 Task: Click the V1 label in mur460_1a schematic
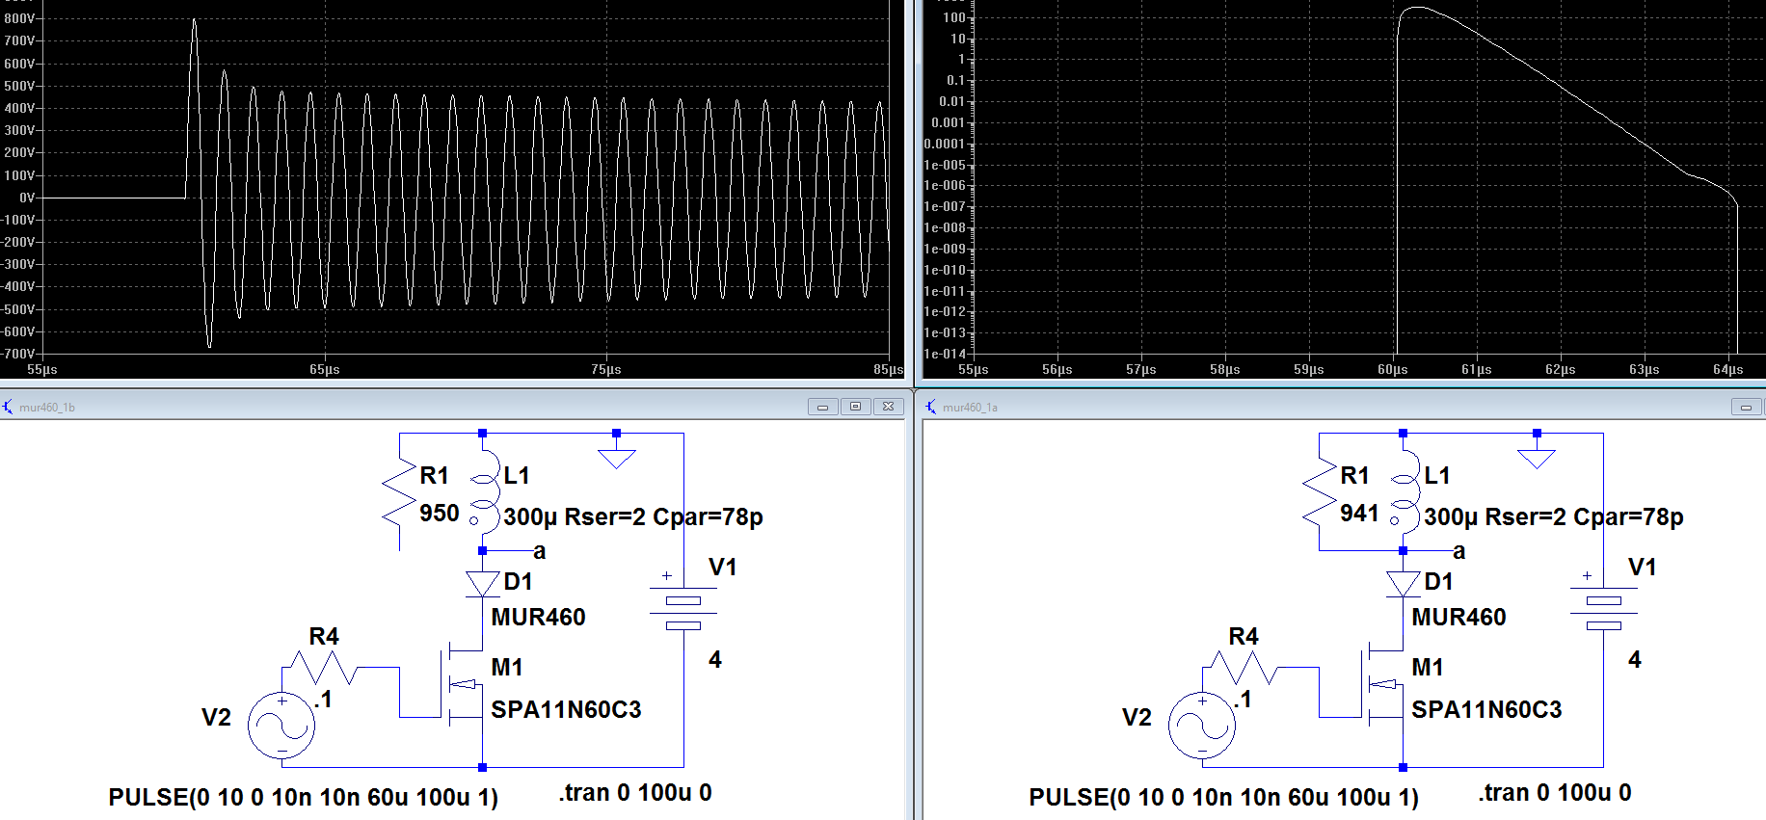[1643, 568]
